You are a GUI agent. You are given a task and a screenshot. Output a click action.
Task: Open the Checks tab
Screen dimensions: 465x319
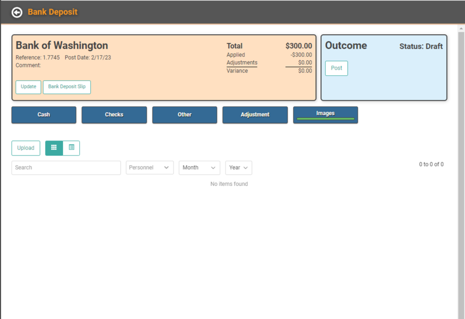(114, 115)
